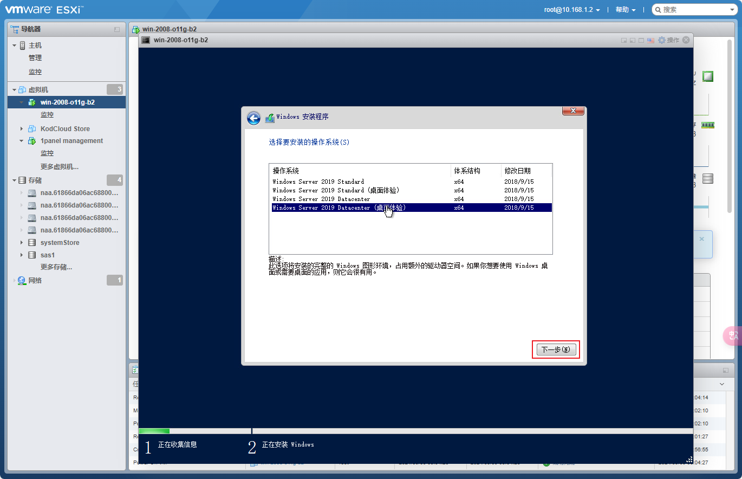Image resolution: width=742 pixels, height=479 pixels.
Task: Click the host (主机) icon in navigator
Action: 22,46
